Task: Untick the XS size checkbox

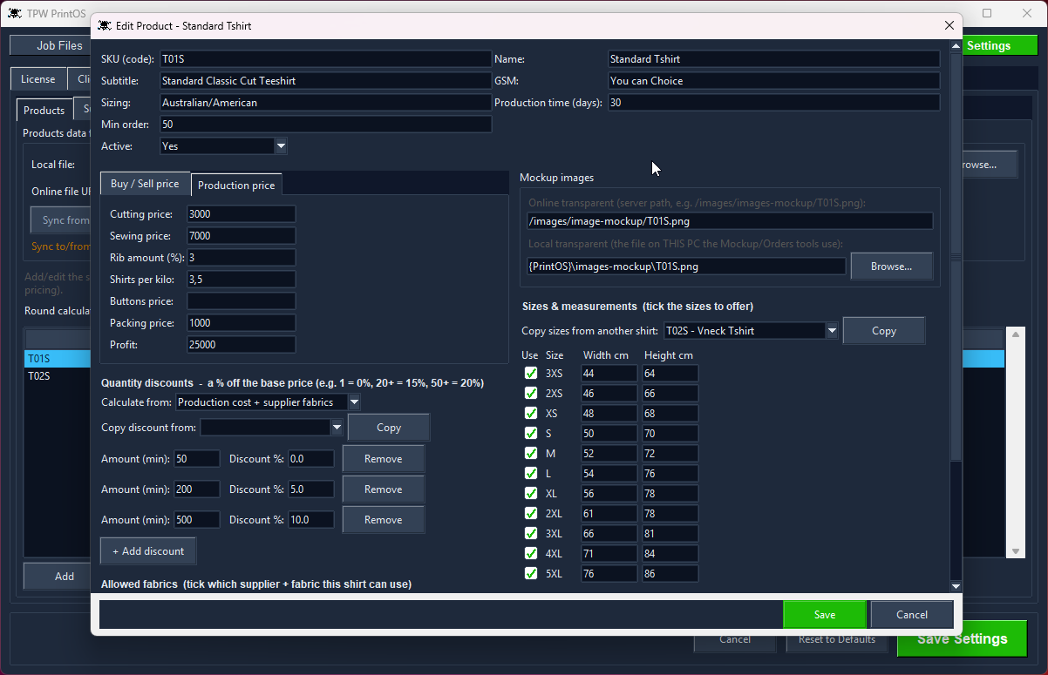Action: [531, 414]
